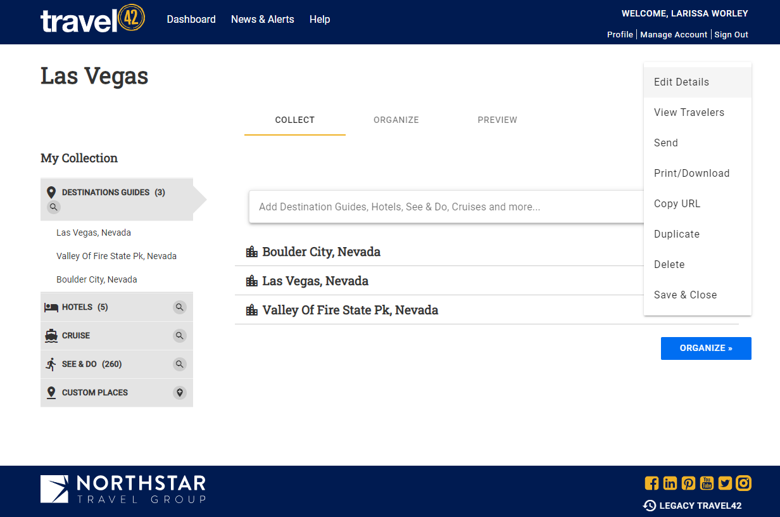Select Duplicate from the dropdown menu

coord(676,234)
